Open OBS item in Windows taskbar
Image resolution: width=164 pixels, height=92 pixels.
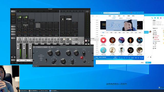click(44, 91)
